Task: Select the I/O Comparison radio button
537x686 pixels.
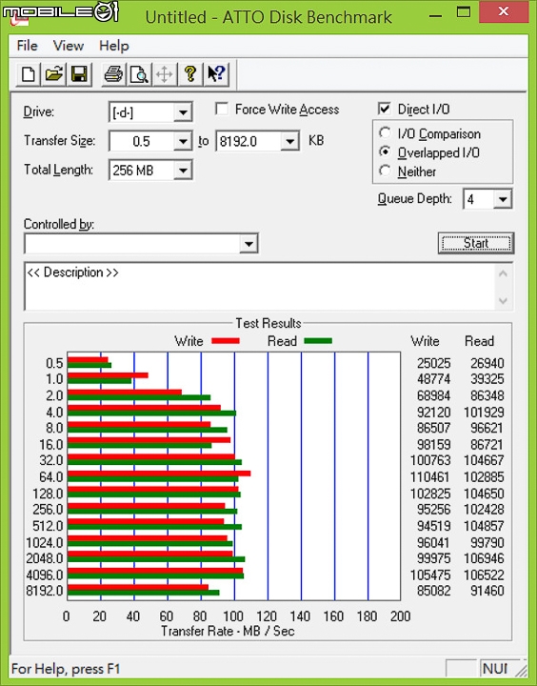Action: [385, 133]
